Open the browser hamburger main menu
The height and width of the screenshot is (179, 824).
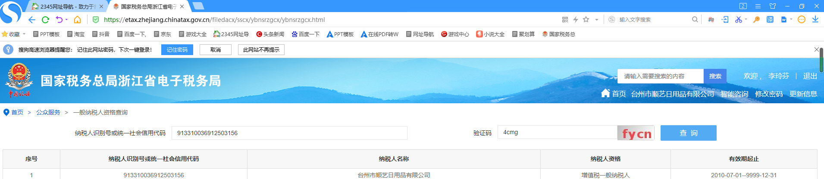pos(758,6)
